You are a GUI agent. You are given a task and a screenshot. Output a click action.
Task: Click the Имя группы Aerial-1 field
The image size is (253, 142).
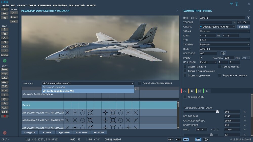(222, 18)
